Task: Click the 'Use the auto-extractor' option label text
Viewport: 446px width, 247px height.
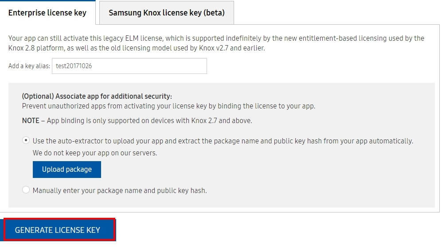Action: [223, 141]
